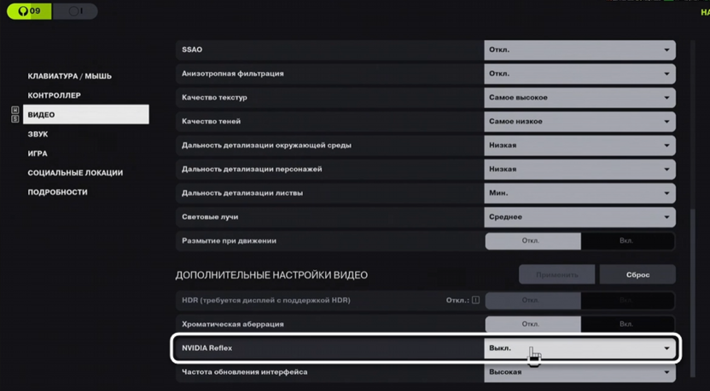Click the H key hint icon beside ВИДЕО
The width and height of the screenshot is (710, 391).
pos(15,110)
